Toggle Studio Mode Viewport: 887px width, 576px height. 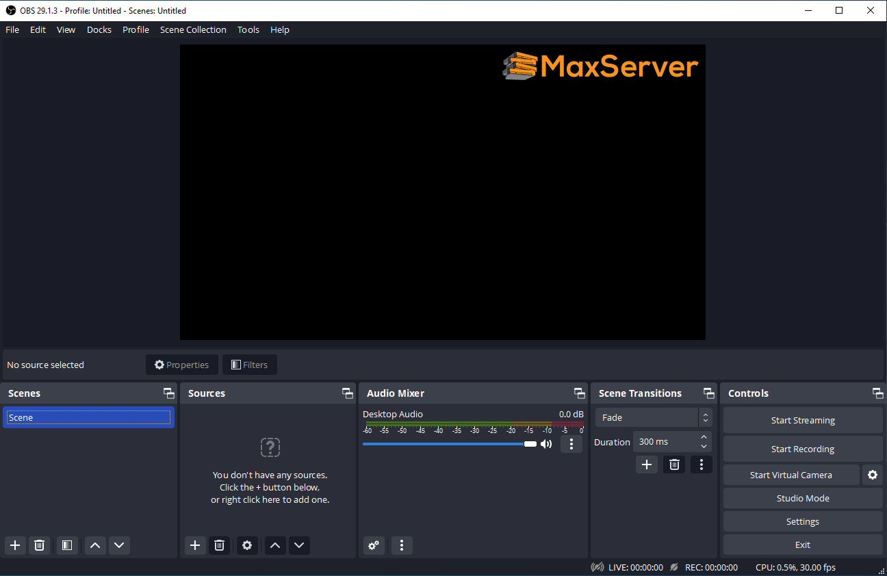coord(802,498)
